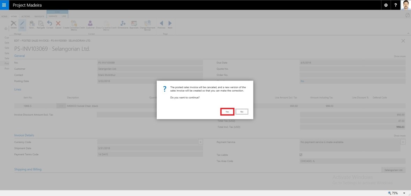The image size is (411, 196).
Task: Collapse the Lines section header
Action: coord(17,89)
